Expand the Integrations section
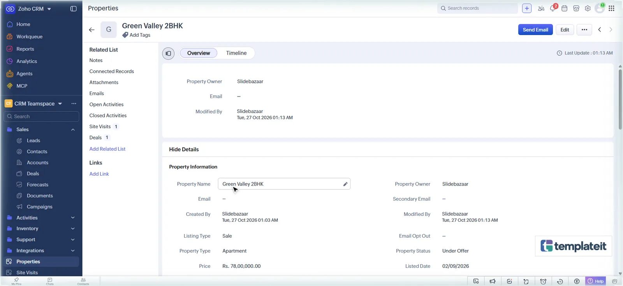The image size is (623, 286). 73,251
